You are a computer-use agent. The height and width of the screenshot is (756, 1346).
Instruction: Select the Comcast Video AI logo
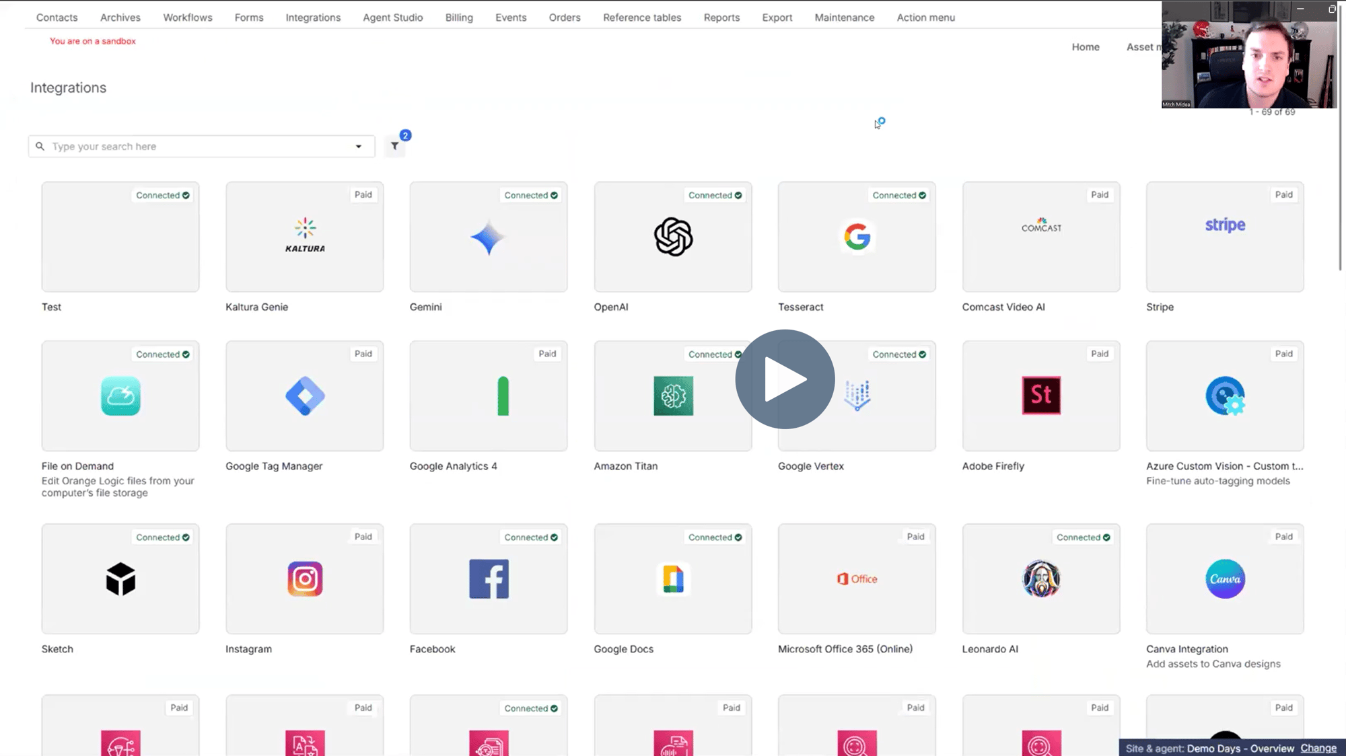pyautogui.click(x=1041, y=226)
